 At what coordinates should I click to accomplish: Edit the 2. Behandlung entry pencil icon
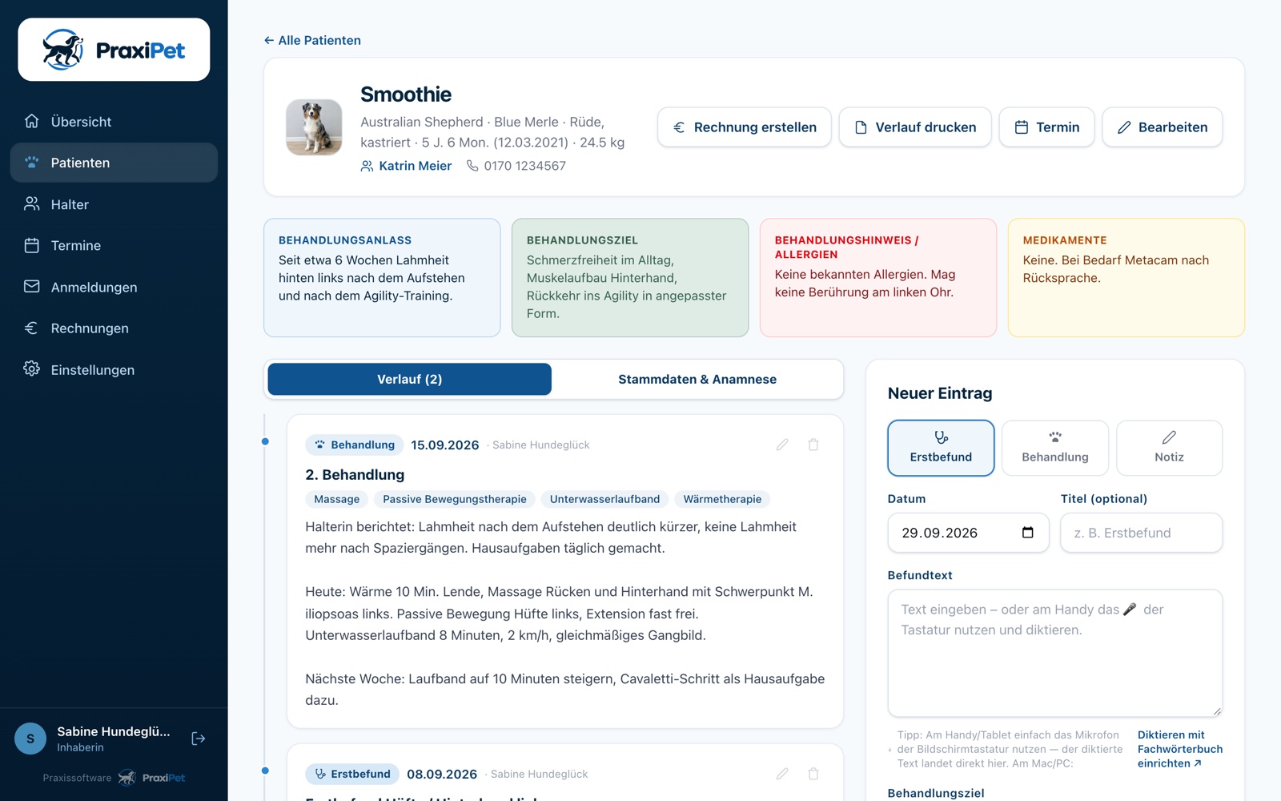tap(782, 445)
